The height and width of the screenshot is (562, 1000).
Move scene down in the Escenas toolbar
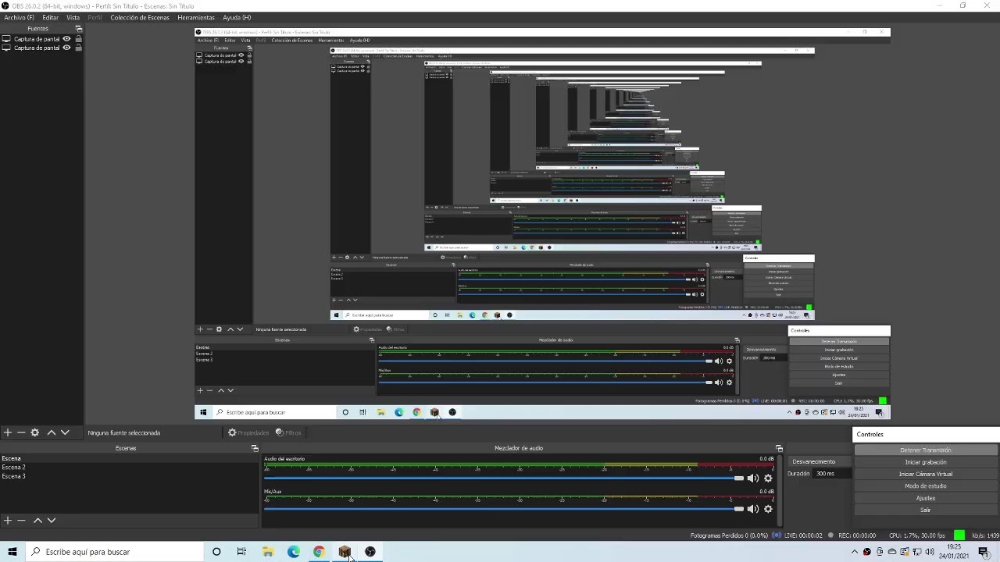(x=52, y=520)
